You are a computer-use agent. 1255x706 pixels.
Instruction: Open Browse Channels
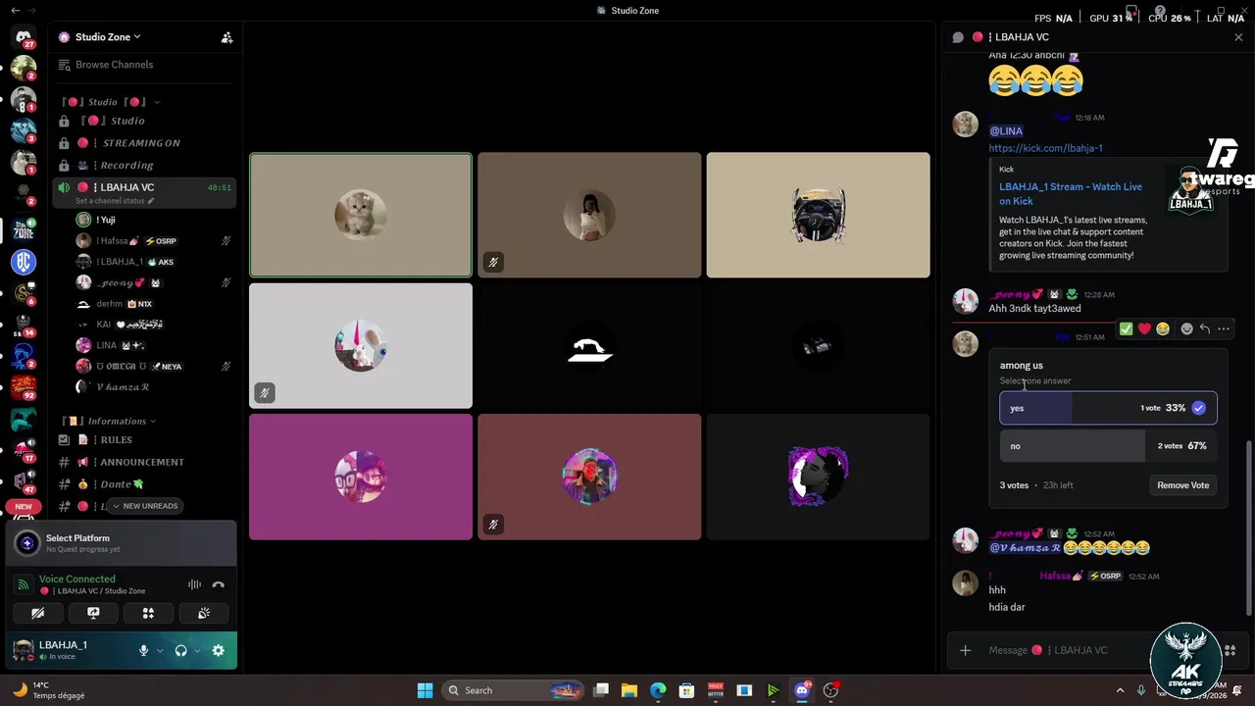point(144,65)
